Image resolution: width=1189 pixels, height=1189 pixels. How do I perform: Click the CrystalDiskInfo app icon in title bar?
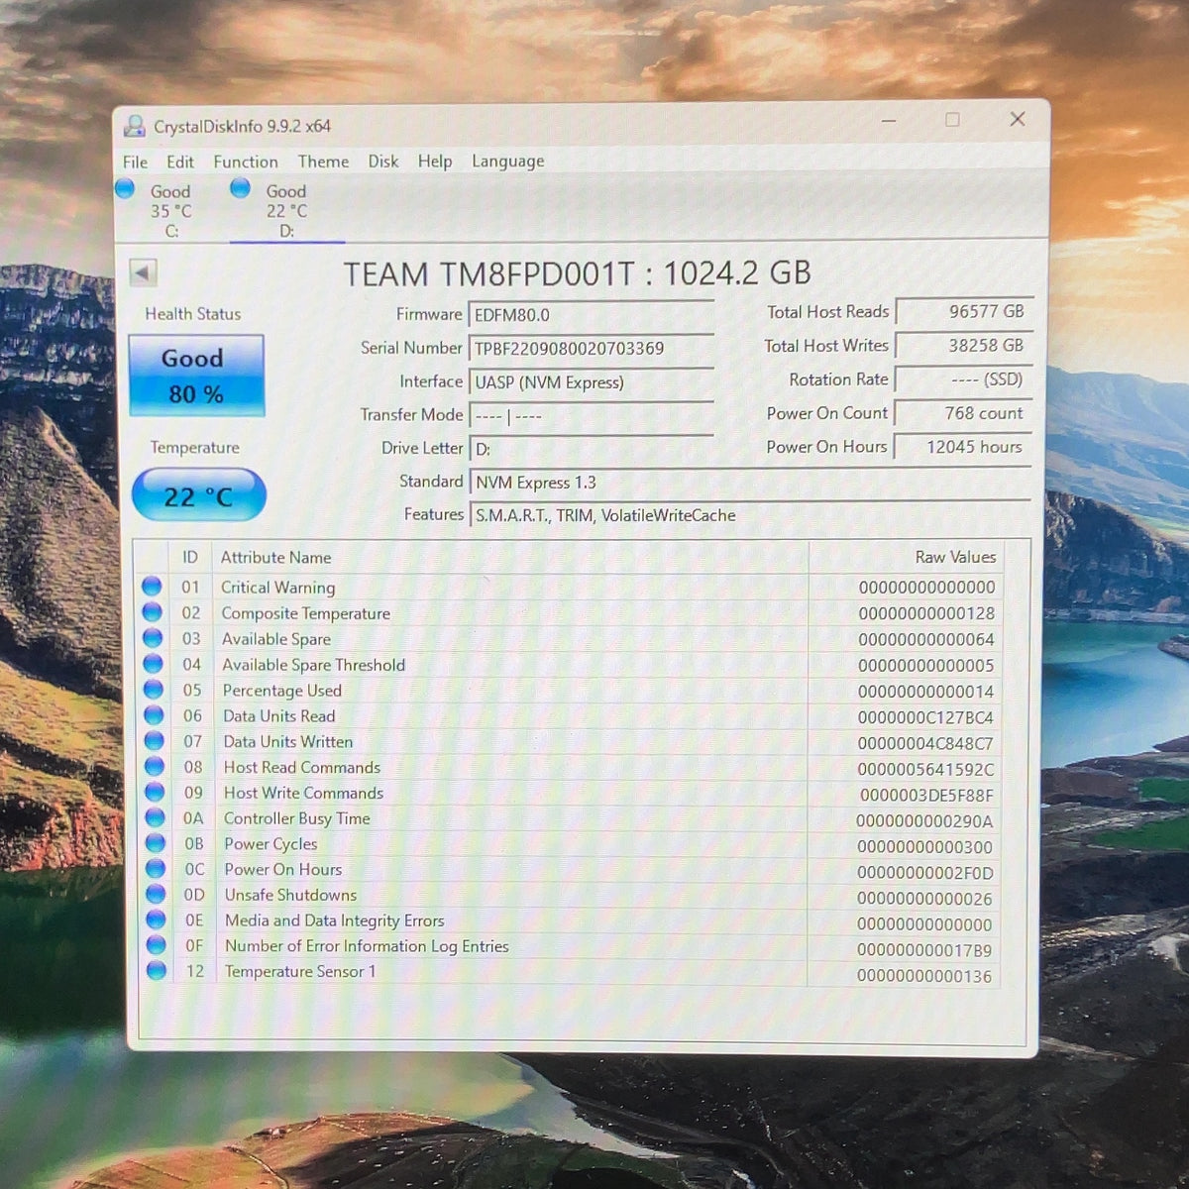tap(134, 126)
